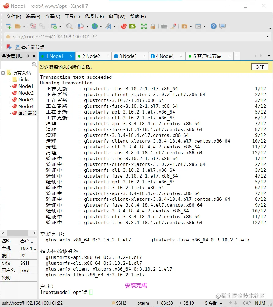The width and height of the screenshot is (273, 307).
Task: Open the session folder icon
Action: (x=18, y=26)
